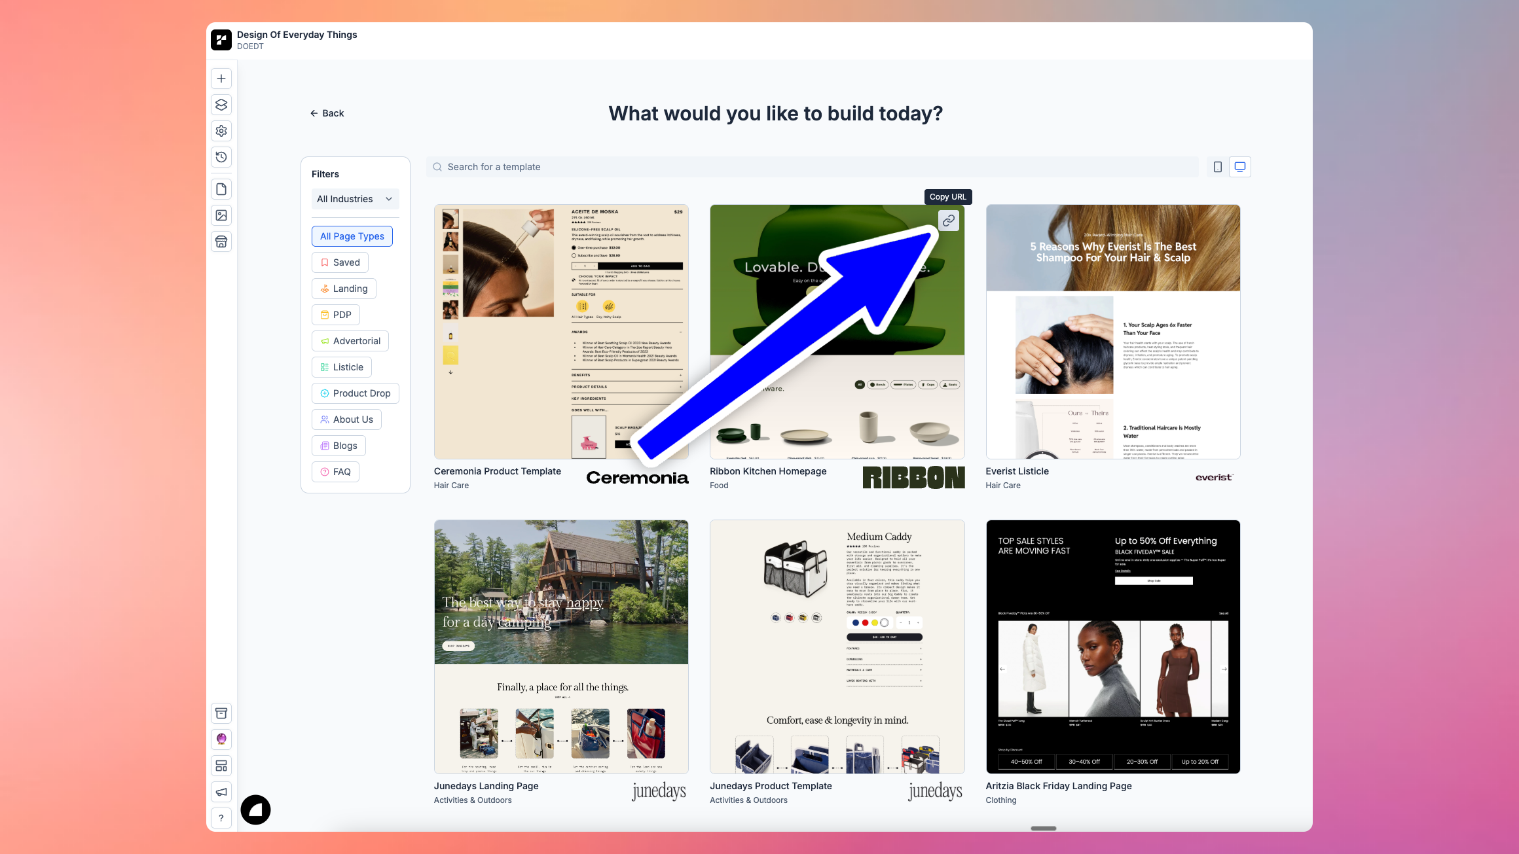Switch to mobile preview view

pyautogui.click(x=1217, y=167)
